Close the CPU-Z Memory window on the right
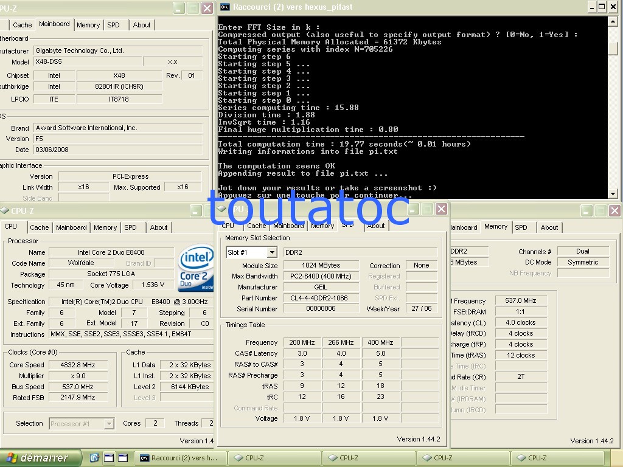 [x=614, y=210]
